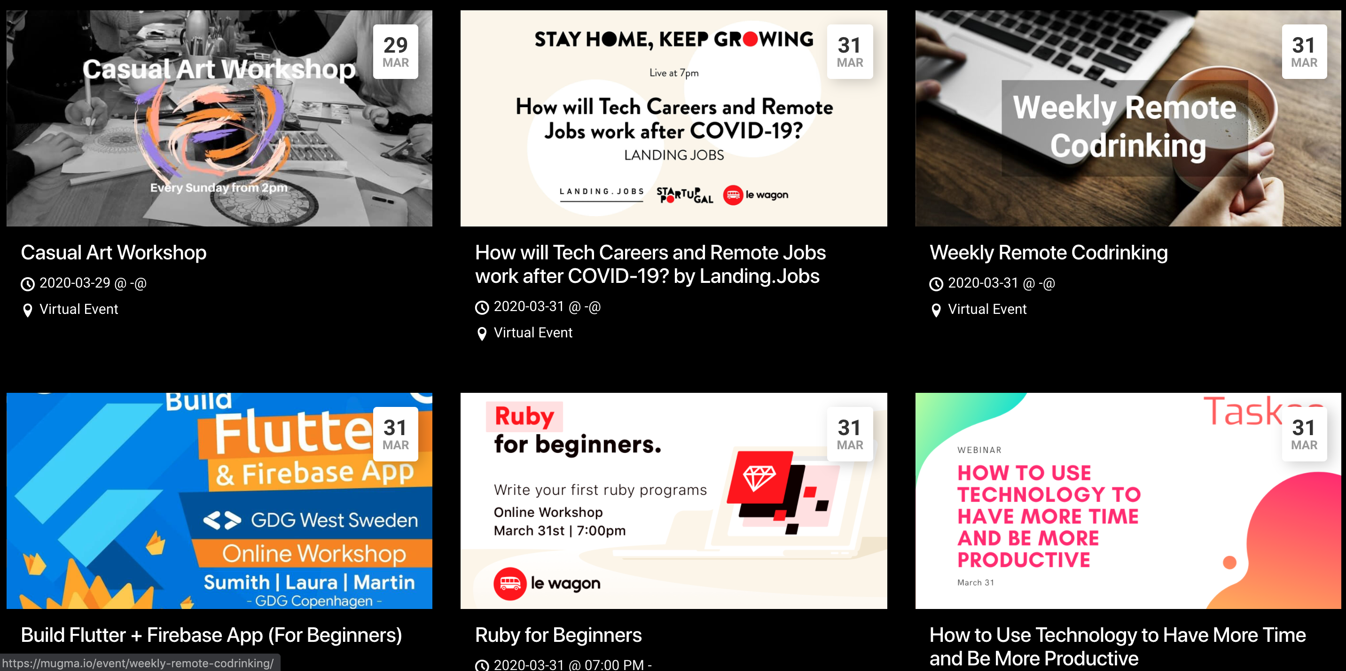Open the Weekly Remote Codrinking title link
The image size is (1346, 671).
point(1048,252)
